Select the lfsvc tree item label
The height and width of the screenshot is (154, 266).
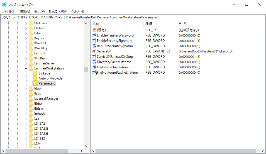38,93
